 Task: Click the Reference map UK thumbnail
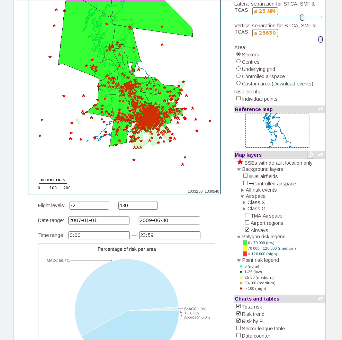tap(277, 130)
